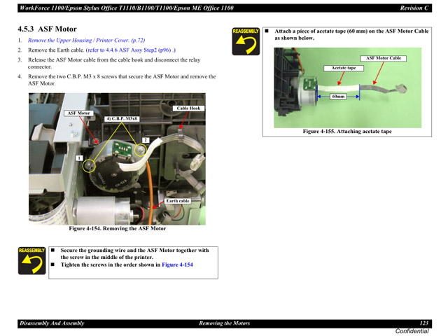Click the screw marker numbered 2
Viewport: 448px width, 336px height.
pyautogui.click(x=146, y=140)
